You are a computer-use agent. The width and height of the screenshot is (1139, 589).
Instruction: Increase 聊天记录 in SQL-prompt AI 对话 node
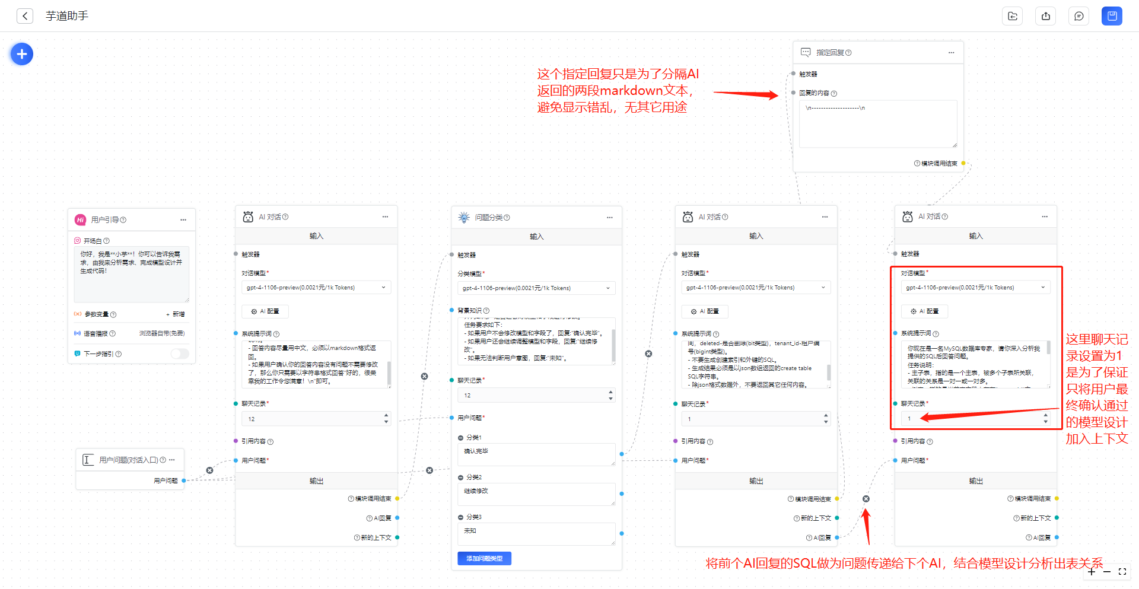point(826,416)
